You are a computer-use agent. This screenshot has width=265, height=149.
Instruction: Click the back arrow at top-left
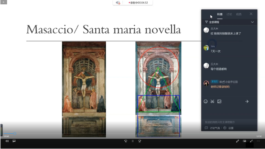4,2
